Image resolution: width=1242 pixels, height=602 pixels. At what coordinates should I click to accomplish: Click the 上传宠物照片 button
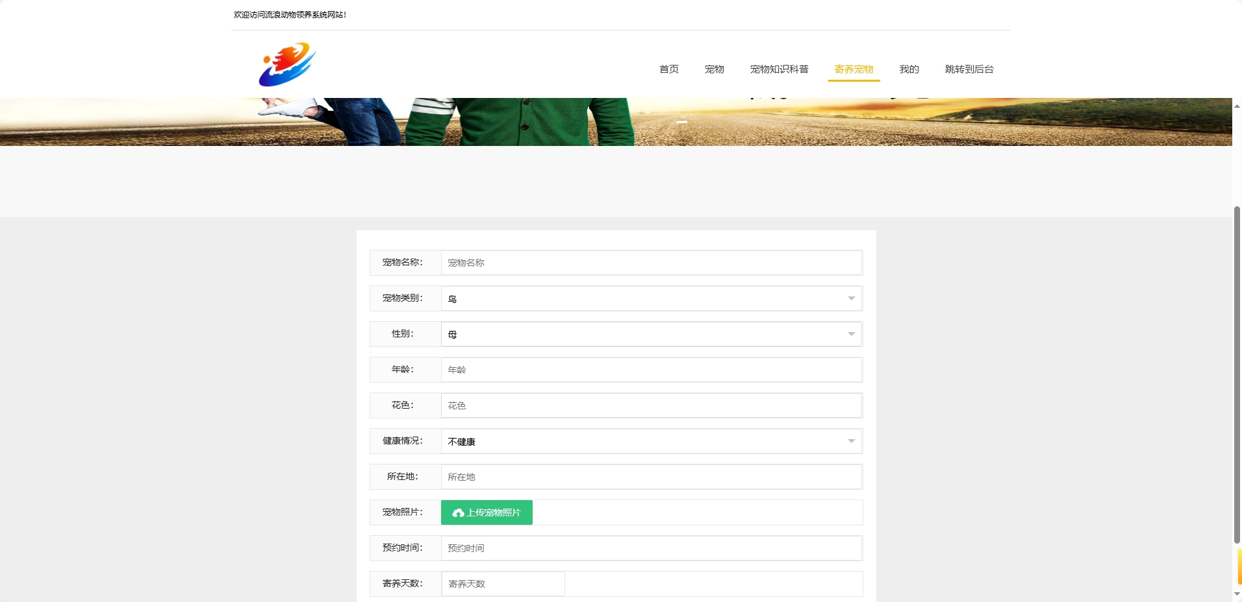pyautogui.click(x=486, y=512)
